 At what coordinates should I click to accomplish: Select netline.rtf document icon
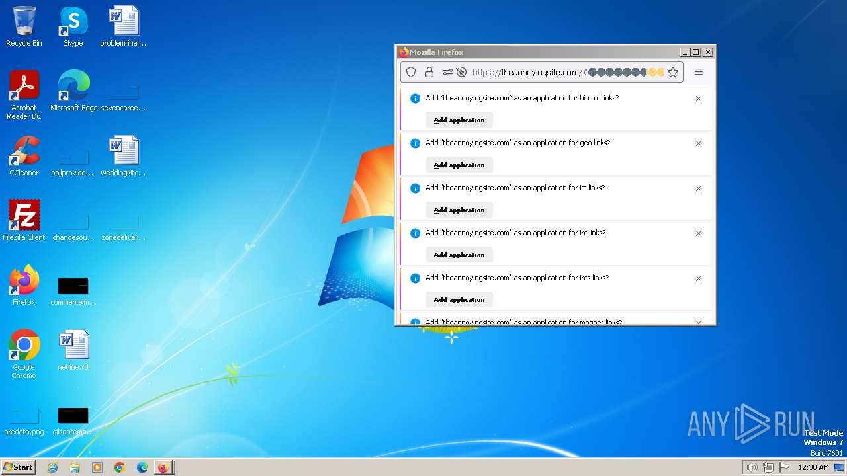click(73, 350)
